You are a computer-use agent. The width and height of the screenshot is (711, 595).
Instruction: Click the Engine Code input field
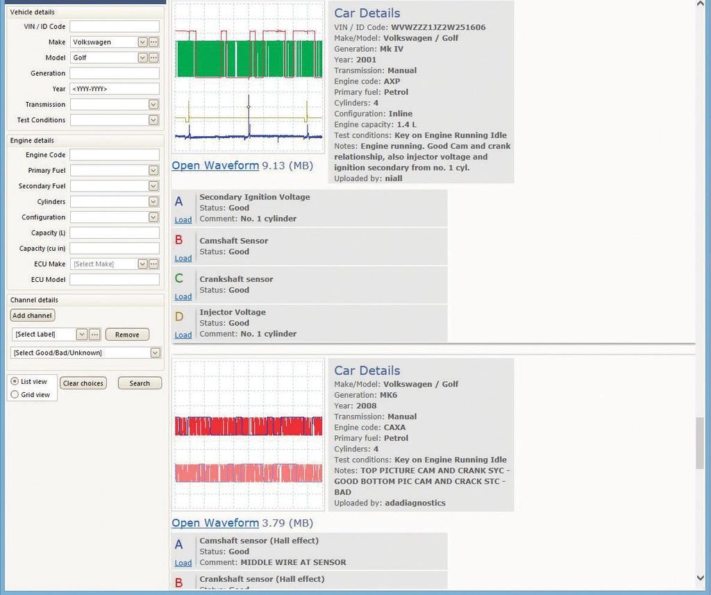tap(115, 155)
